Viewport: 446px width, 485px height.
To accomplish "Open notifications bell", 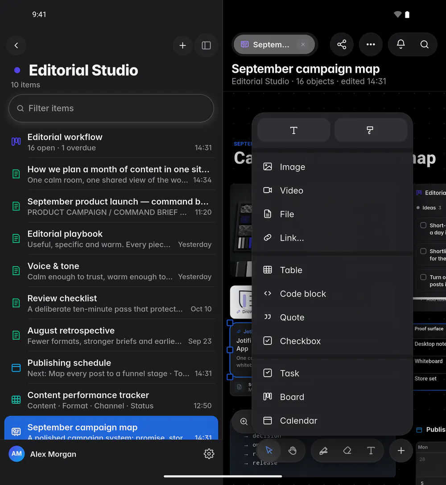I will (401, 44).
